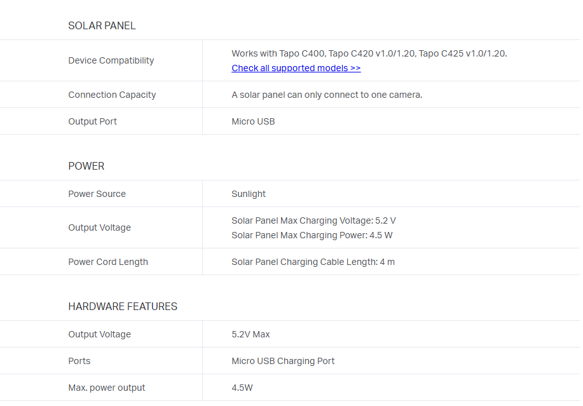Image resolution: width=583 pixels, height=406 pixels.
Task: Open the Check all supported models link
Action: [x=296, y=68]
